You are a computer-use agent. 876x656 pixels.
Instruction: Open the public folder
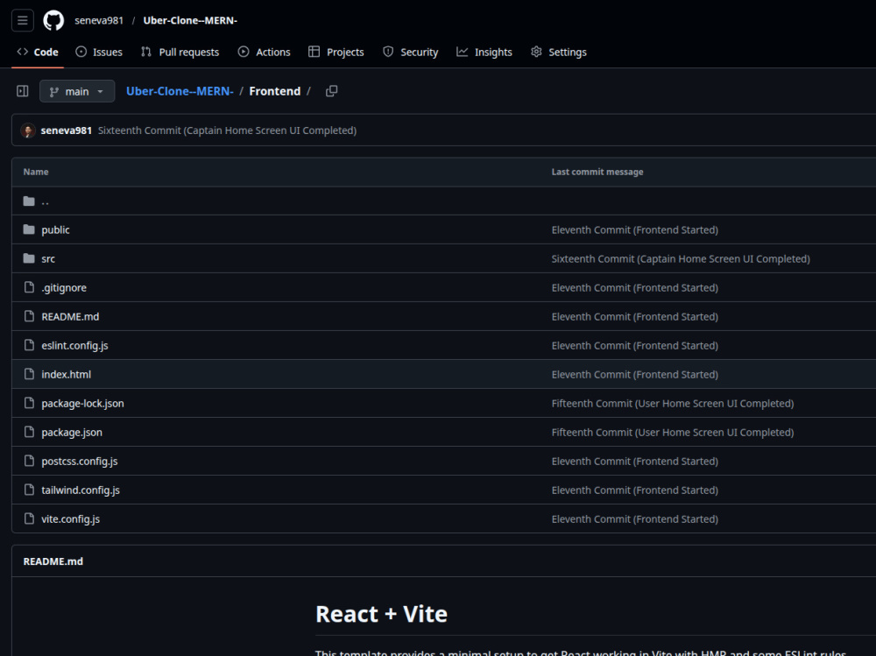pos(55,230)
